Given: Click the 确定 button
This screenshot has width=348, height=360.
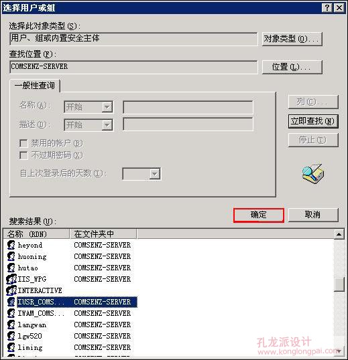Looking at the screenshot, I should click(259, 215).
